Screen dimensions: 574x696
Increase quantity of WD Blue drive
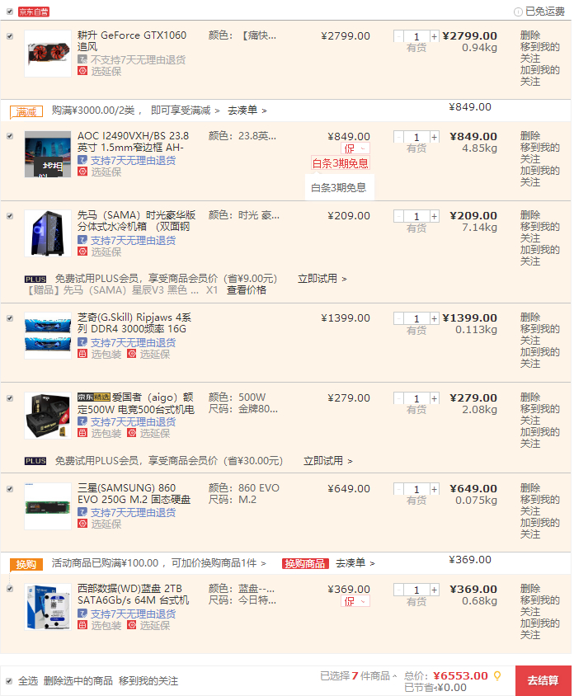(434, 590)
